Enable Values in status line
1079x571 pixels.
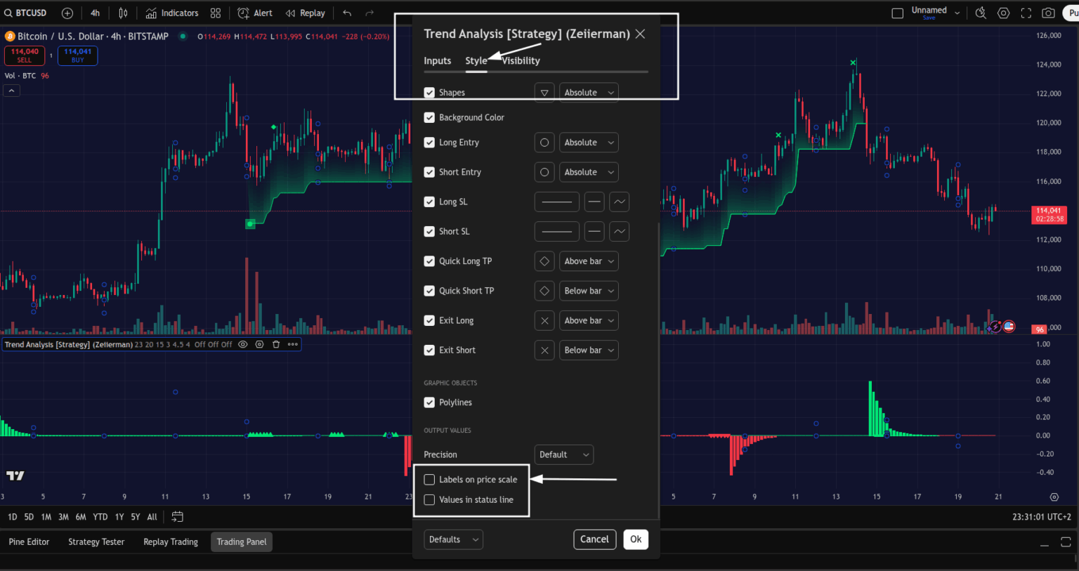[429, 500]
